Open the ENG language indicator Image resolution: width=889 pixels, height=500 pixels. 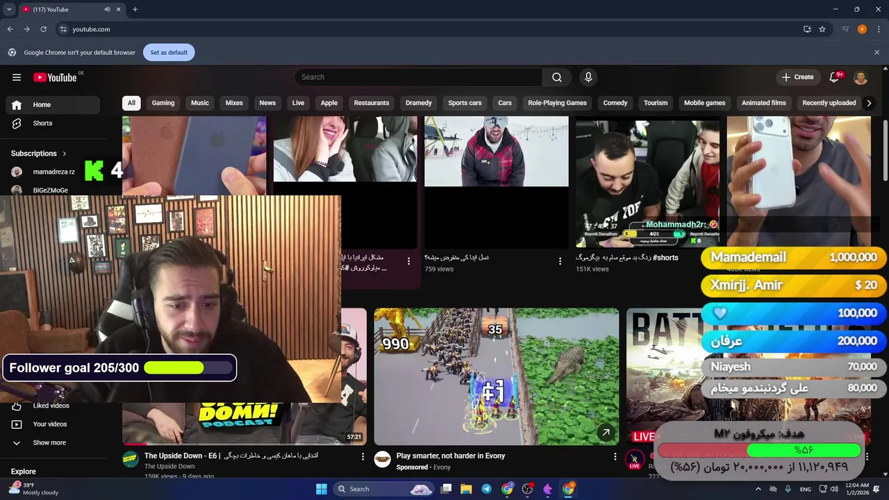point(806,490)
